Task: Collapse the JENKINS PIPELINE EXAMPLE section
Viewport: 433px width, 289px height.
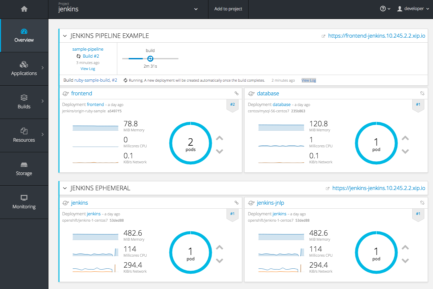Action: coord(65,36)
